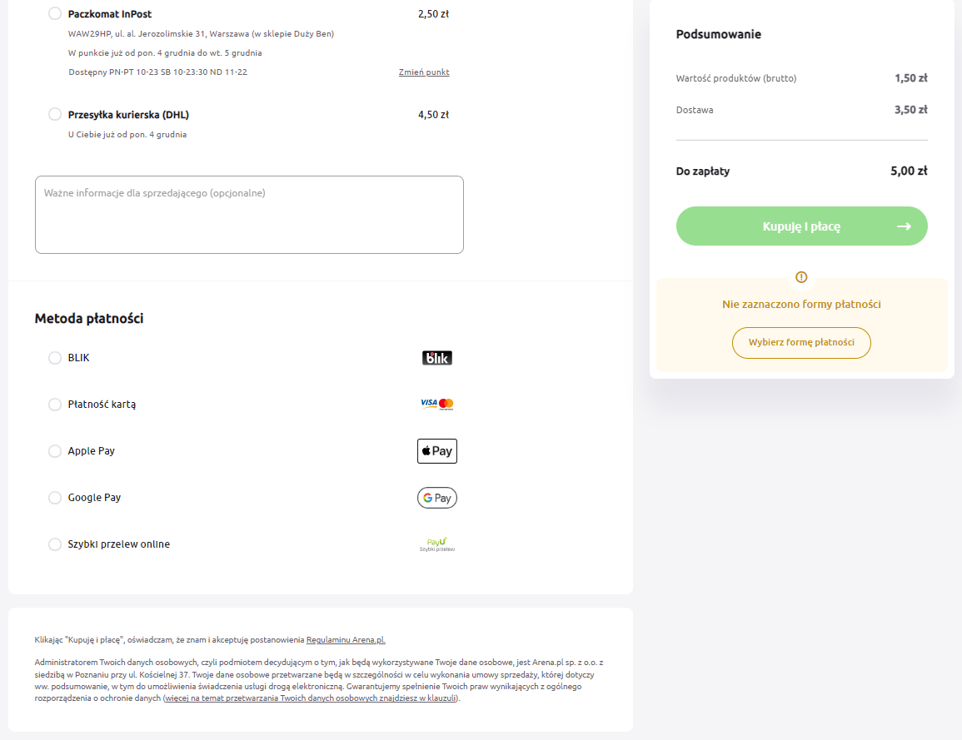Focus the seller information text field
The height and width of the screenshot is (740, 962).
[249, 215]
